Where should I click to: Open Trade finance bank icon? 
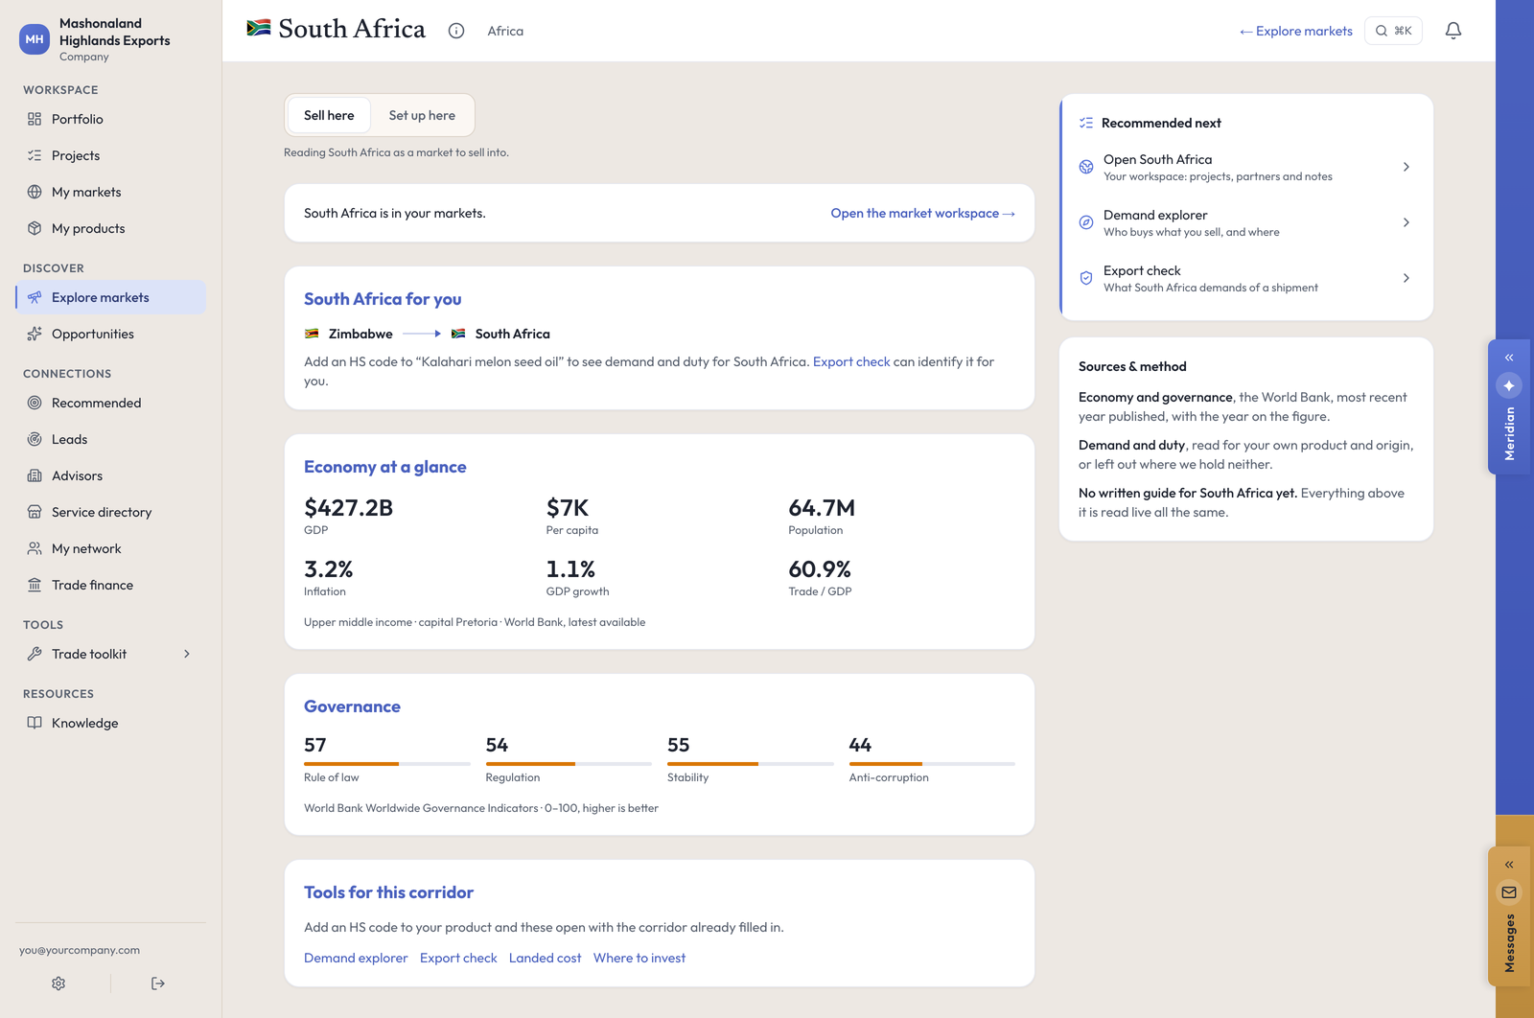(35, 585)
